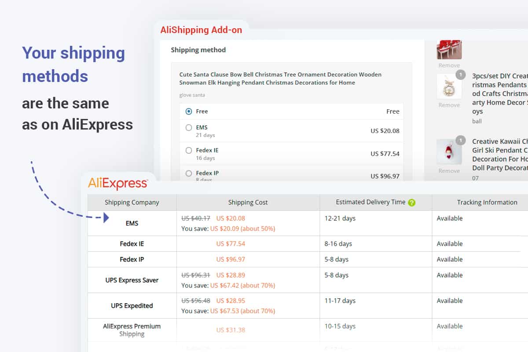The width and height of the screenshot is (528, 352).
Task: Click the UPS Express Saver row label
Action: click(132, 280)
